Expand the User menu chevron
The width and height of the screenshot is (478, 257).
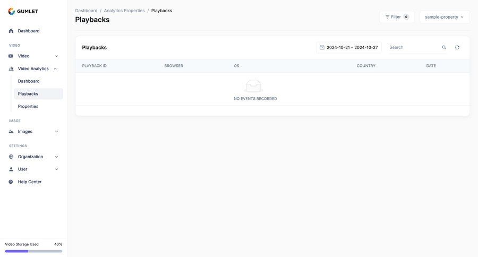point(56,169)
